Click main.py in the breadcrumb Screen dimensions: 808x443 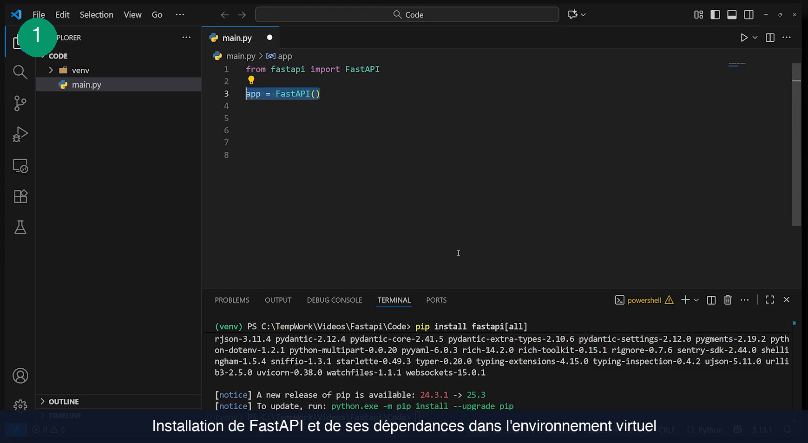pos(241,56)
